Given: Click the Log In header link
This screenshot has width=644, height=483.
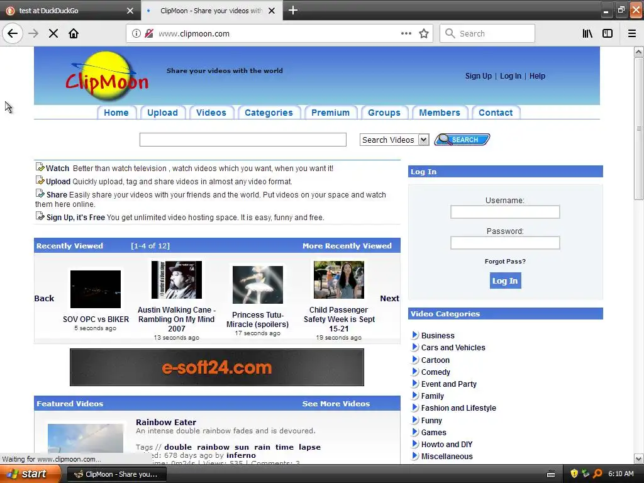Looking at the screenshot, I should 510,76.
